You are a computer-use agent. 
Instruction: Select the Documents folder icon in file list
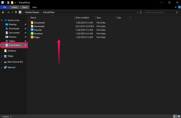[32, 23]
